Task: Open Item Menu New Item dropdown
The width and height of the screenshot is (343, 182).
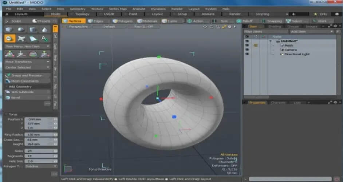Action: (x=27, y=46)
